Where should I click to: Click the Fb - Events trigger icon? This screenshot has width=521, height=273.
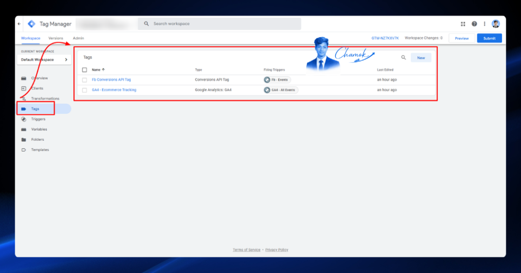tap(267, 80)
